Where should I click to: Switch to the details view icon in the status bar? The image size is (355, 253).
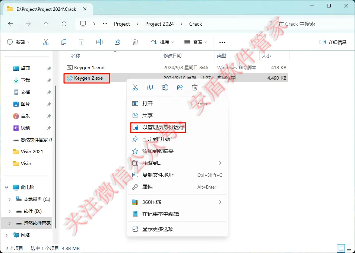(341, 248)
